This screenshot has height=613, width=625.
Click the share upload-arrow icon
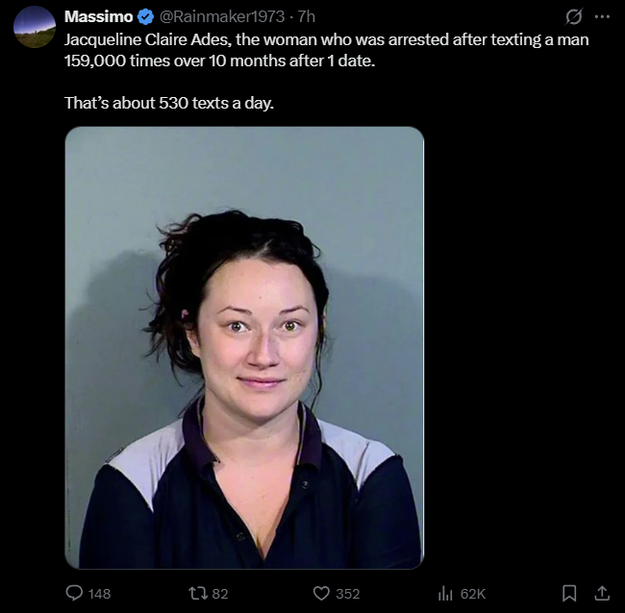pos(602,593)
